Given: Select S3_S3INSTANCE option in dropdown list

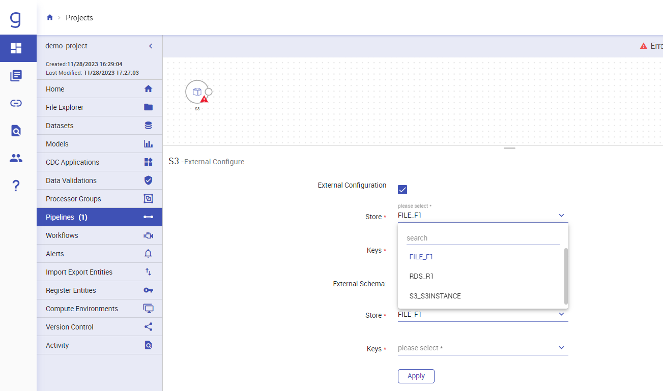Looking at the screenshot, I should (435, 296).
